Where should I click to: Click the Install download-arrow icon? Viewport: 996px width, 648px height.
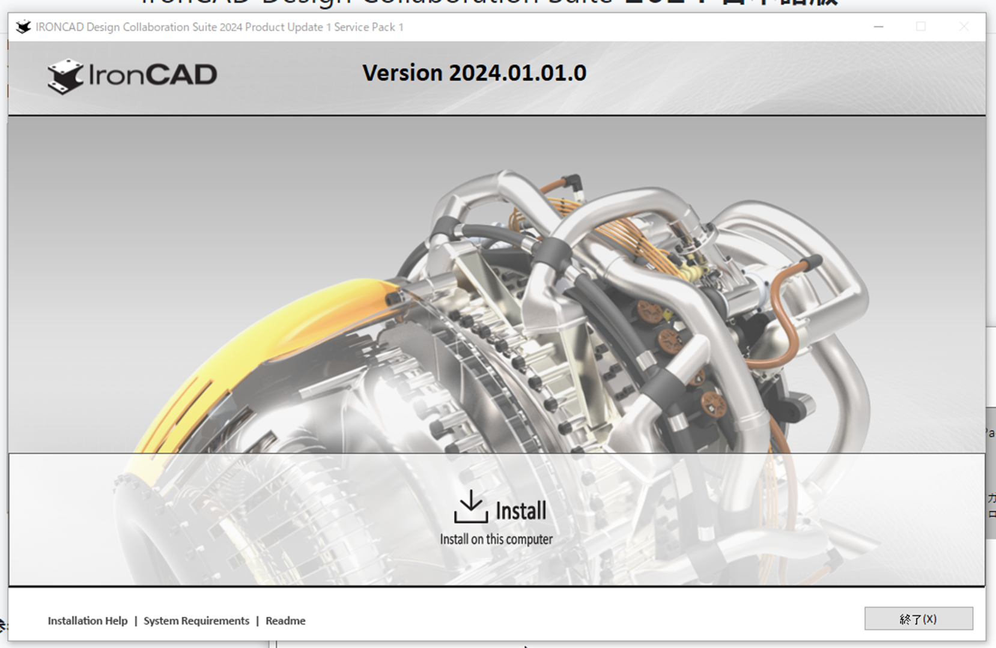point(470,507)
